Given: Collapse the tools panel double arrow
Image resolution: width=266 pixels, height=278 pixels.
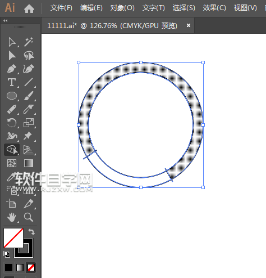Looking at the screenshot, I should coord(6,21).
